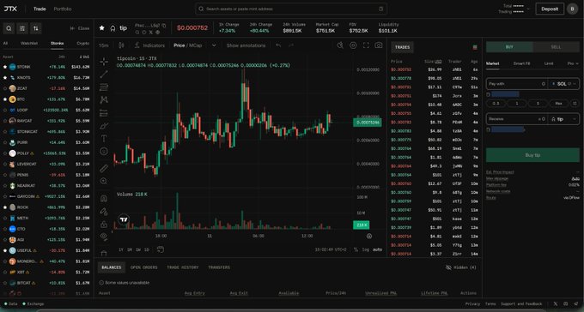Click the Deposit button
584x312 pixels.
[x=550, y=9]
